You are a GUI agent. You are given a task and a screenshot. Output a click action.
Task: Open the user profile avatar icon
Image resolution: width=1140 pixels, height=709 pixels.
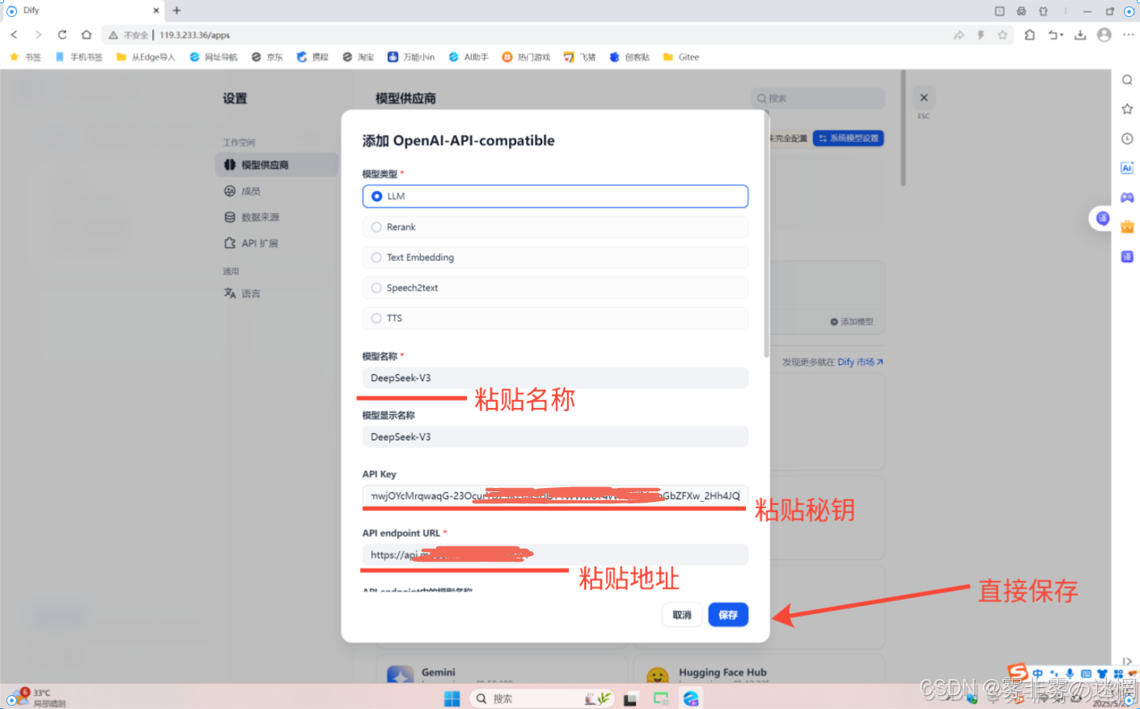[1104, 35]
